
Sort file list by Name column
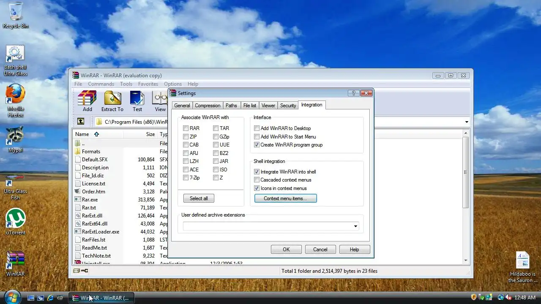(98, 134)
